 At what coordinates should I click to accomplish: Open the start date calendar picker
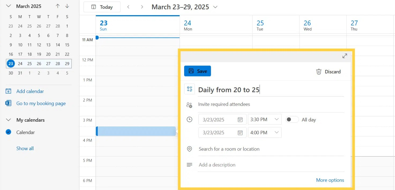pos(240,120)
